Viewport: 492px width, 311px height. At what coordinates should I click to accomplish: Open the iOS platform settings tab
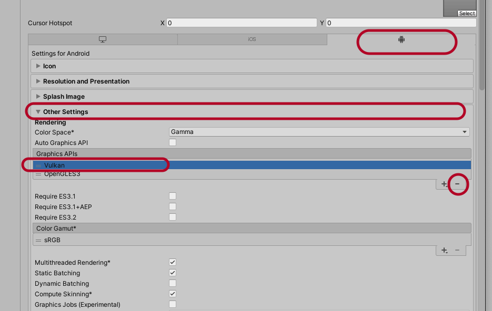click(x=252, y=39)
